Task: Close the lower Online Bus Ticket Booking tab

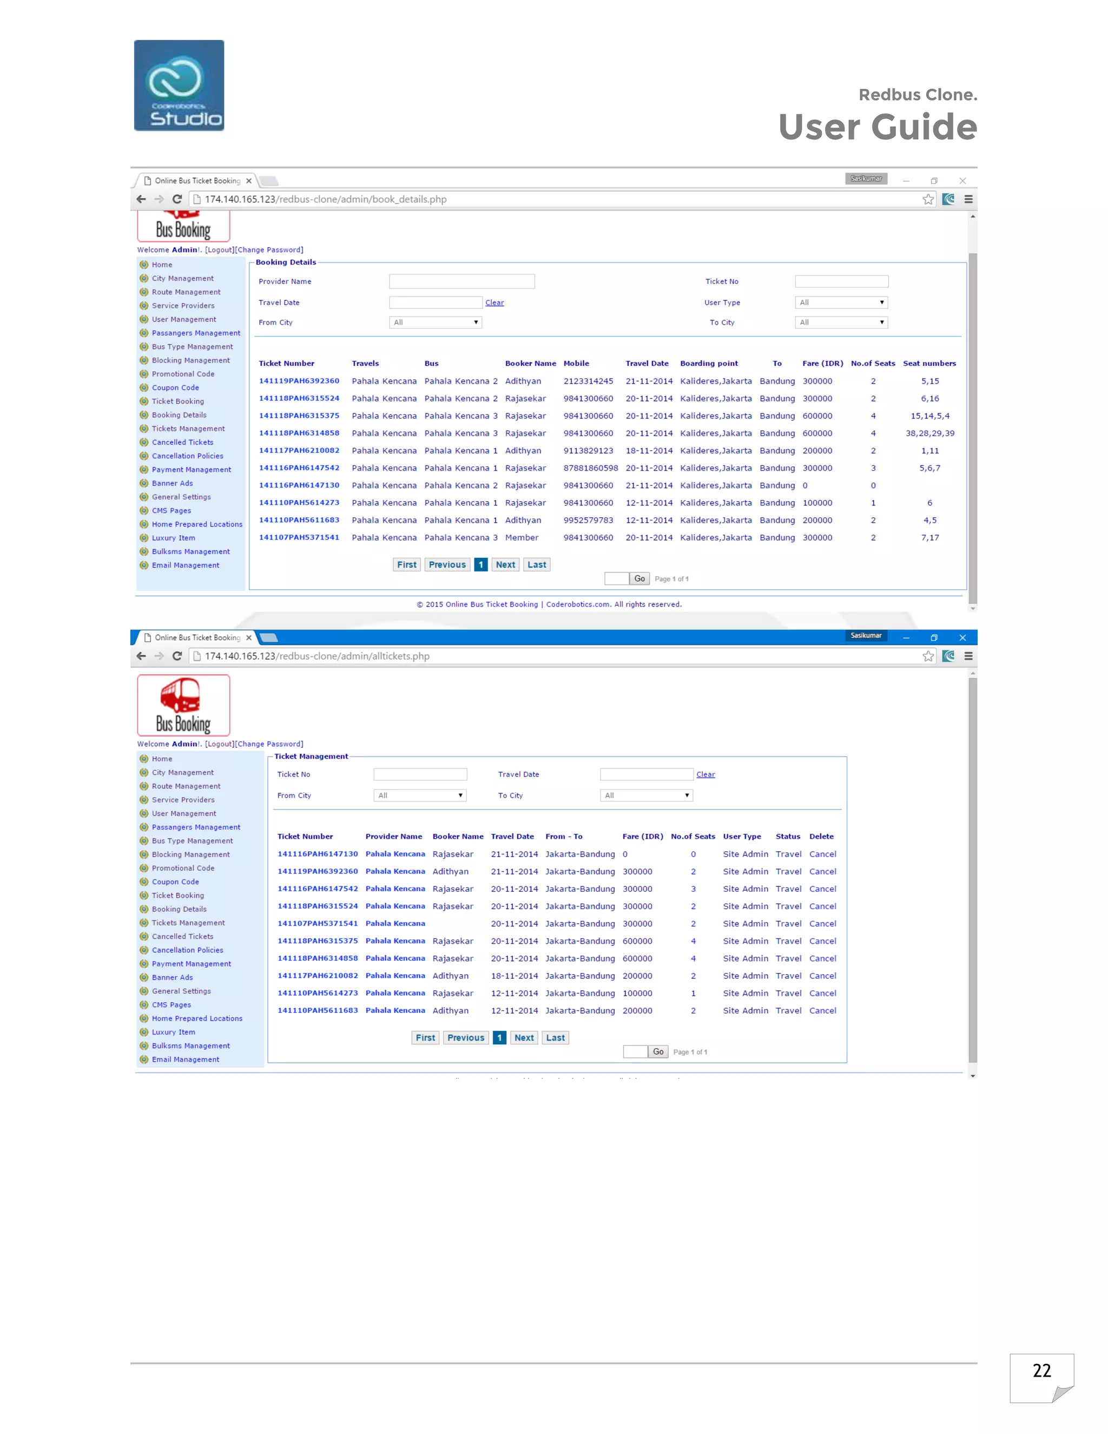Action: 249,637
